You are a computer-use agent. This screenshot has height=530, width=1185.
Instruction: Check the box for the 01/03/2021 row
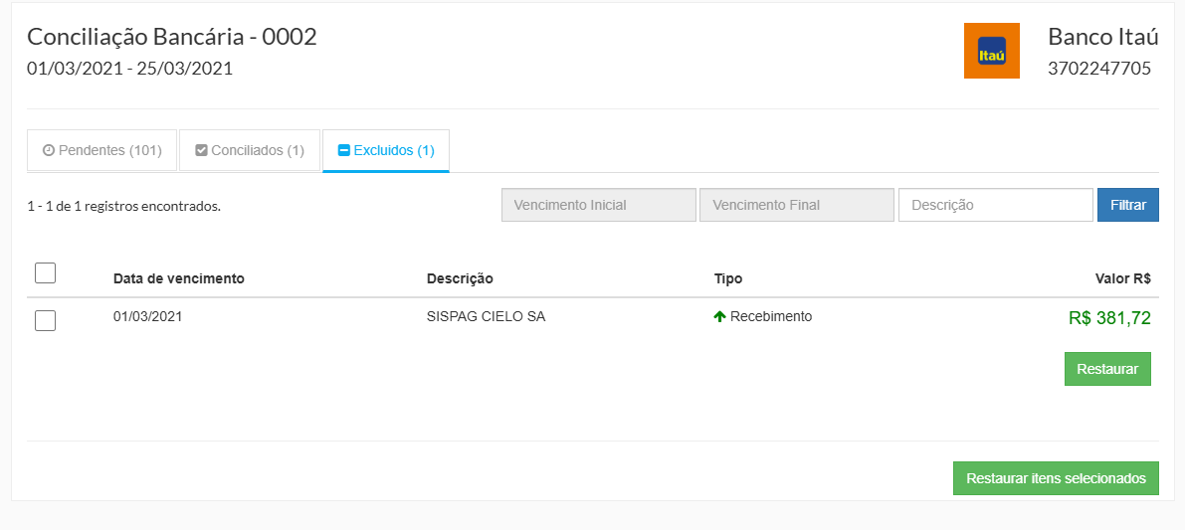[x=45, y=320]
